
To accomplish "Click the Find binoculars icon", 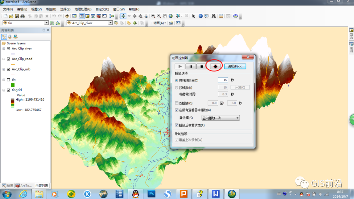I will [x=214, y=16].
